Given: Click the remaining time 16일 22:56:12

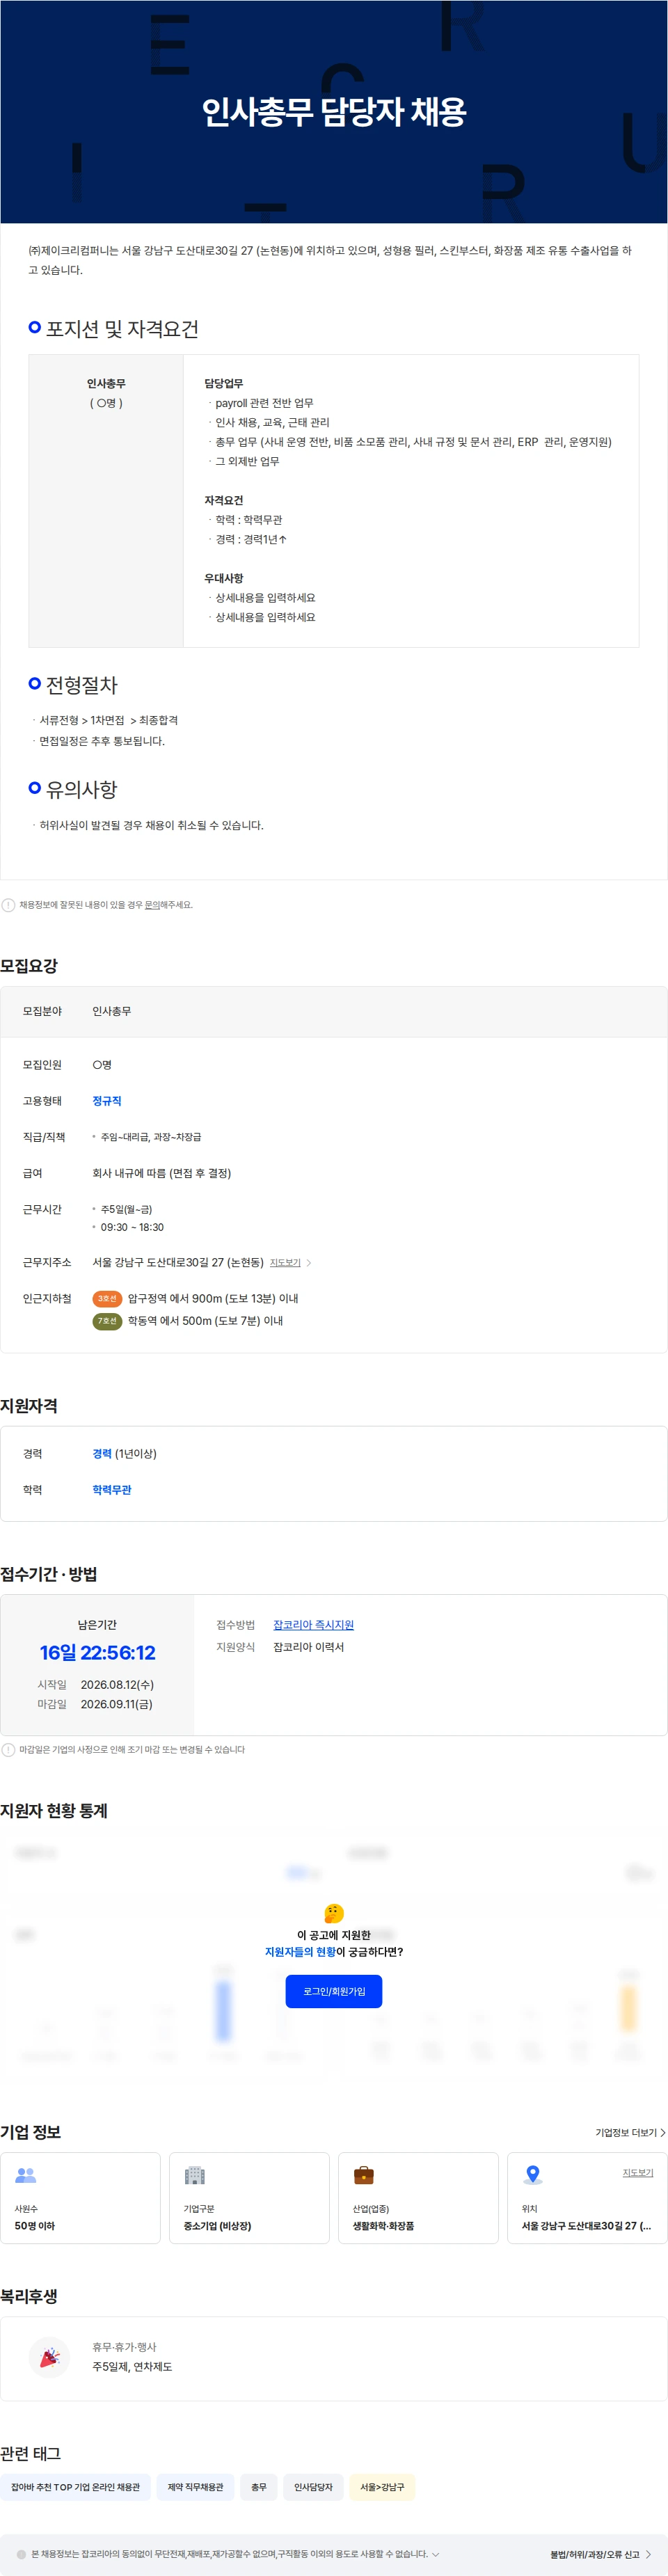Looking at the screenshot, I should pyautogui.click(x=97, y=1652).
